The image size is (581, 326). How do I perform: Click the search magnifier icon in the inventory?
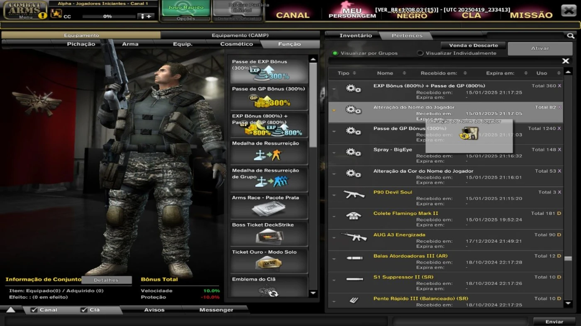click(x=571, y=36)
